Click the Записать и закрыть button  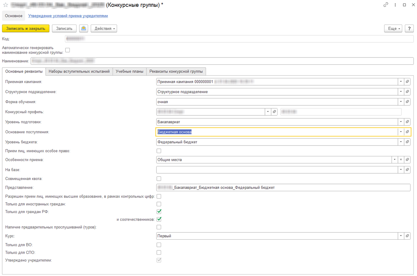coord(26,28)
